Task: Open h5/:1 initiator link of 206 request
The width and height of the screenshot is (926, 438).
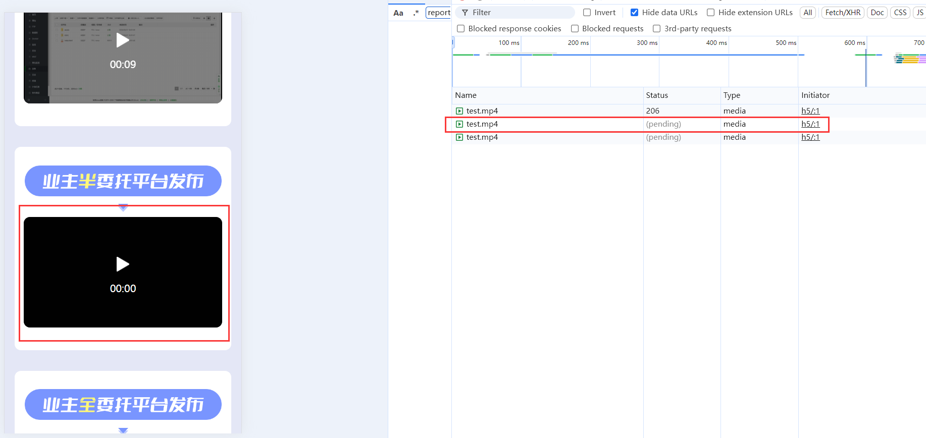Action: coord(810,111)
